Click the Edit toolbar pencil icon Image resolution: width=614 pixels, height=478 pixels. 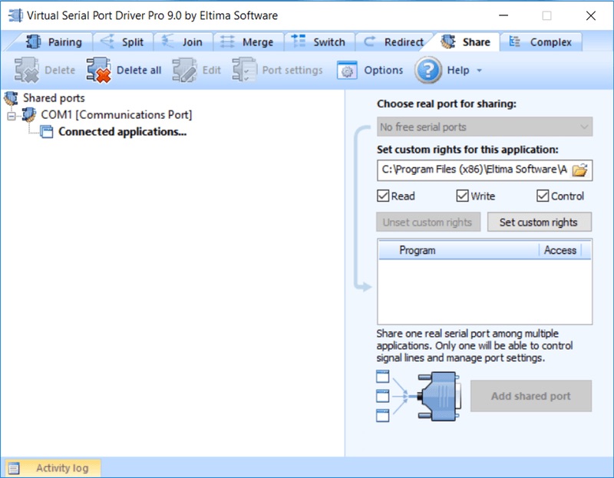[184, 70]
